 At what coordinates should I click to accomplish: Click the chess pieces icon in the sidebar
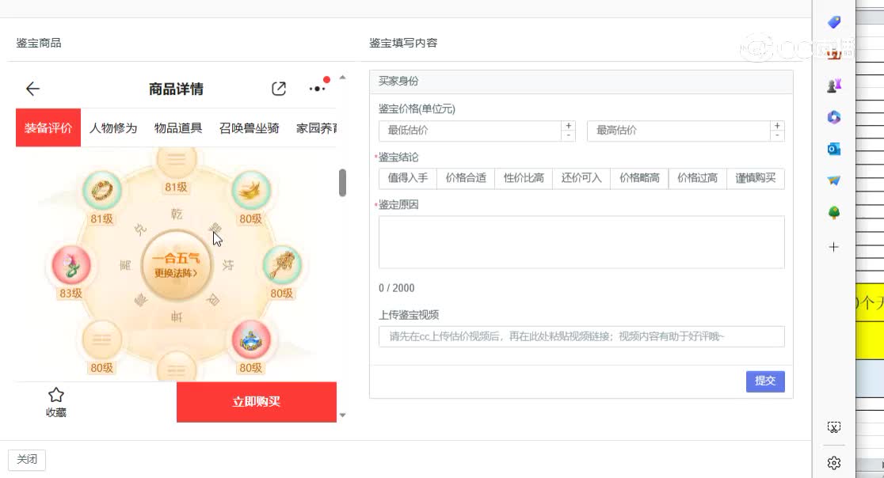click(x=833, y=85)
